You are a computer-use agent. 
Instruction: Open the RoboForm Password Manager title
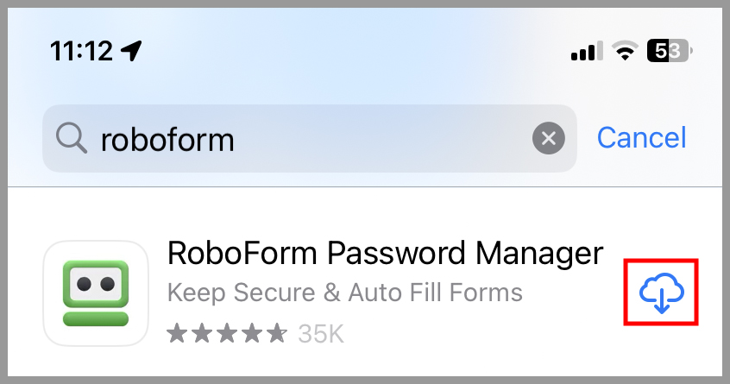click(x=385, y=254)
